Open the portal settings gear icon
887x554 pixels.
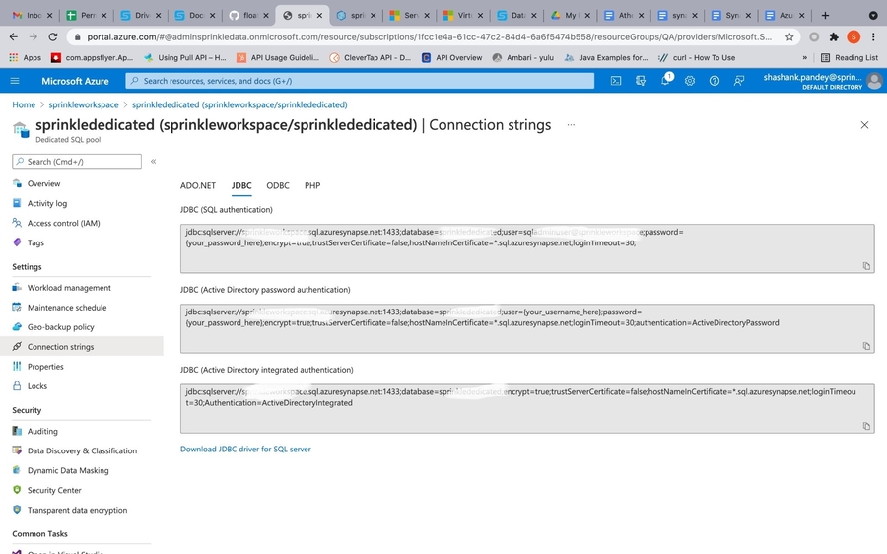[x=690, y=81]
